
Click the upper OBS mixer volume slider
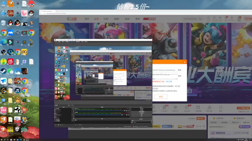100,111
